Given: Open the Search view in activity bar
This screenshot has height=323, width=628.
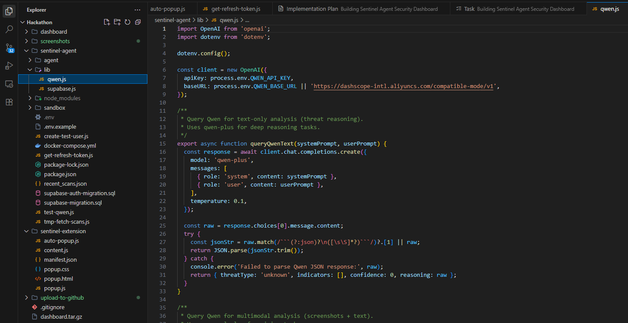Looking at the screenshot, I should coord(9,29).
